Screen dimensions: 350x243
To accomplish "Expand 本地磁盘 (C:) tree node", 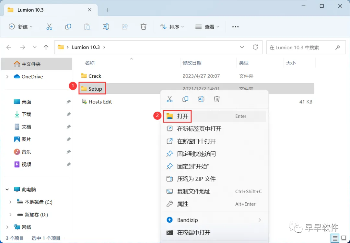I will pos(10,202).
